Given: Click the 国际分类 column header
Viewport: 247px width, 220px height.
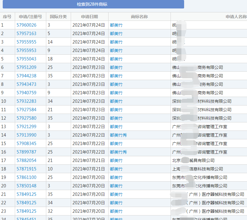Looking at the screenshot, I should coord(58,17).
